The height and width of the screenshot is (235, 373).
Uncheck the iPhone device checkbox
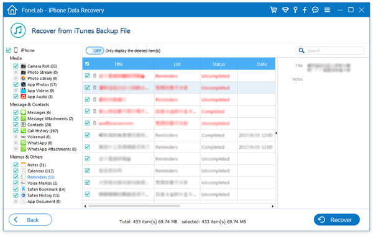coord(9,50)
